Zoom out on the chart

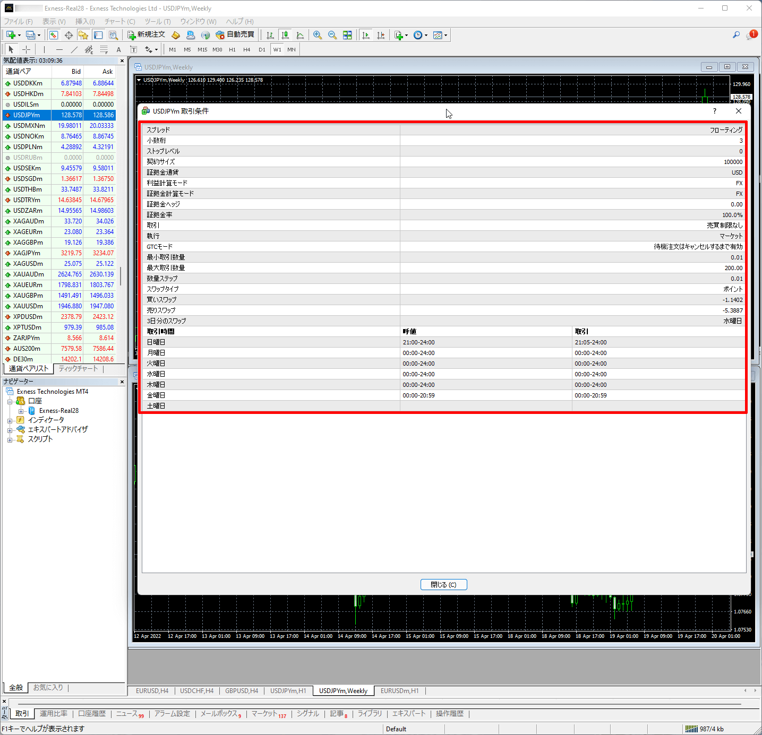[332, 35]
